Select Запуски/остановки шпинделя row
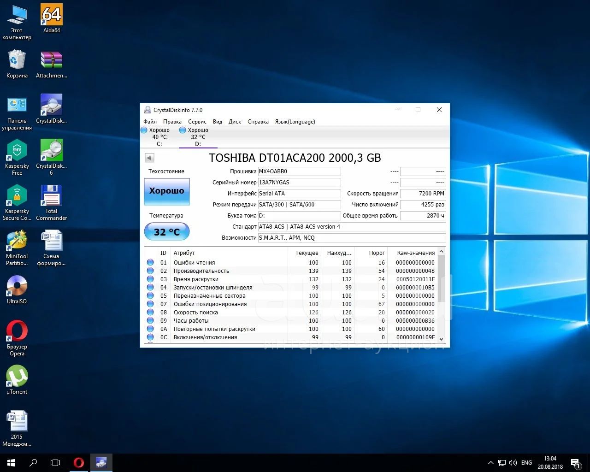 coord(290,288)
